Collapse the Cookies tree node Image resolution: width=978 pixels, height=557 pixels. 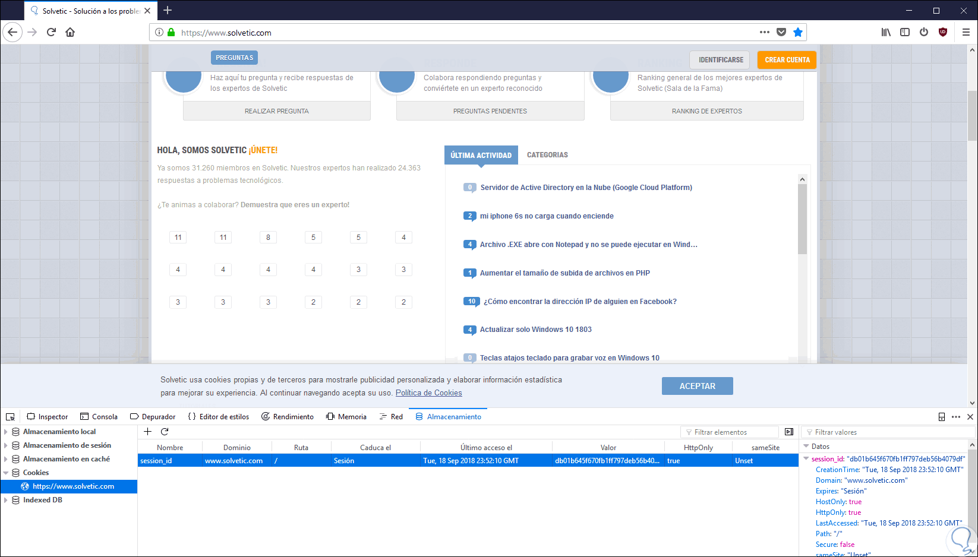pyautogui.click(x=6, y=473)
